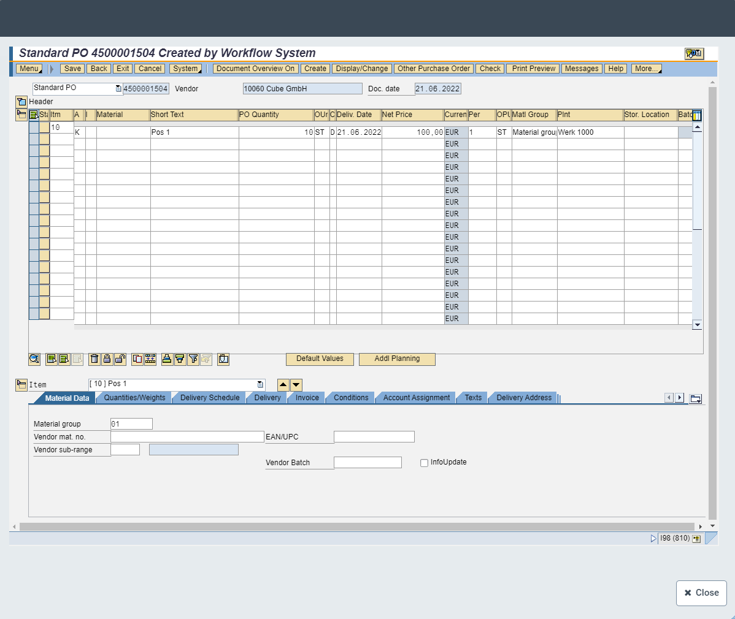The height and width of the screenshot is (619, 735).
Task: Open the Account Assignment tab
Action: pyautogui.click(x=416, y=398)
